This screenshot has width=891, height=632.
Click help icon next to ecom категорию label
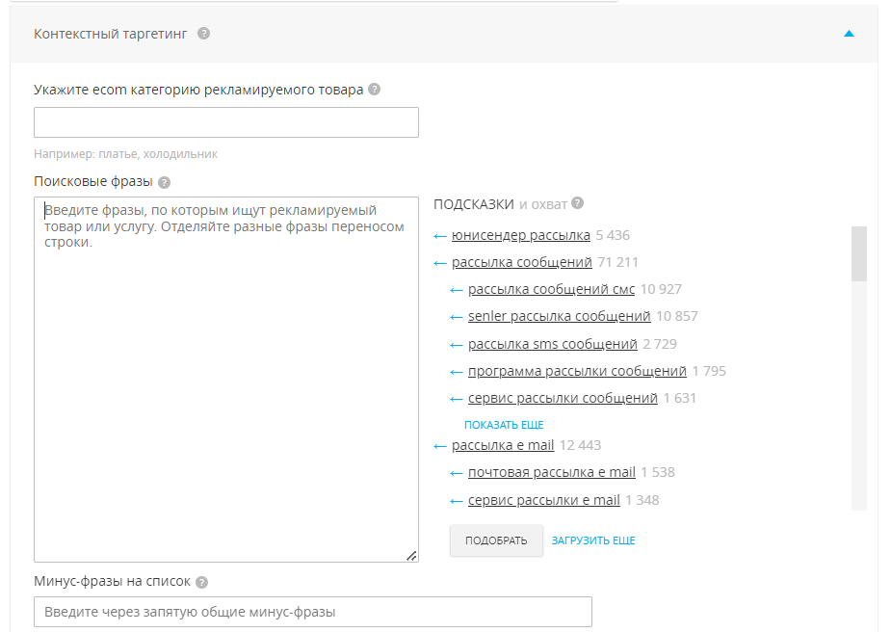(374, 90)
